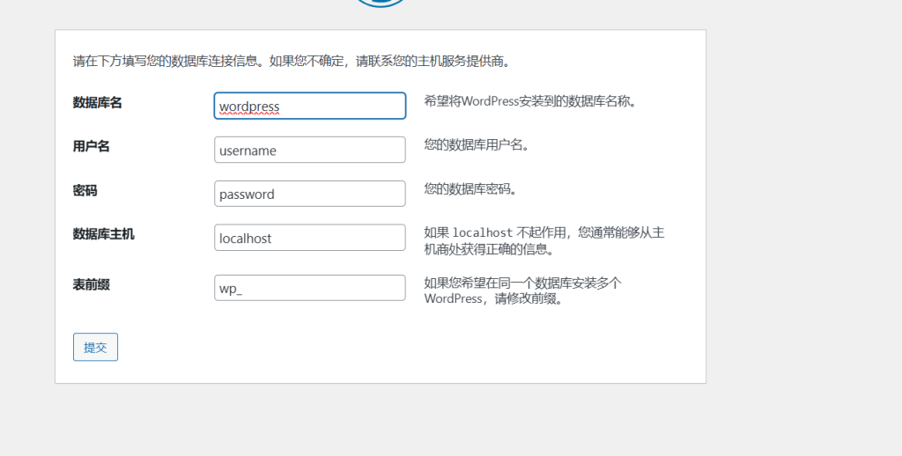Click the monospace localhost word in the help text
902x456 pixels.
pos(482,233)
